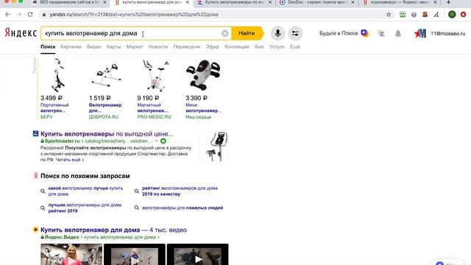Click the green verified badge by Sportmaster
Image resolution: width=471 pixels, height=265 pixels.
(163, 141)
